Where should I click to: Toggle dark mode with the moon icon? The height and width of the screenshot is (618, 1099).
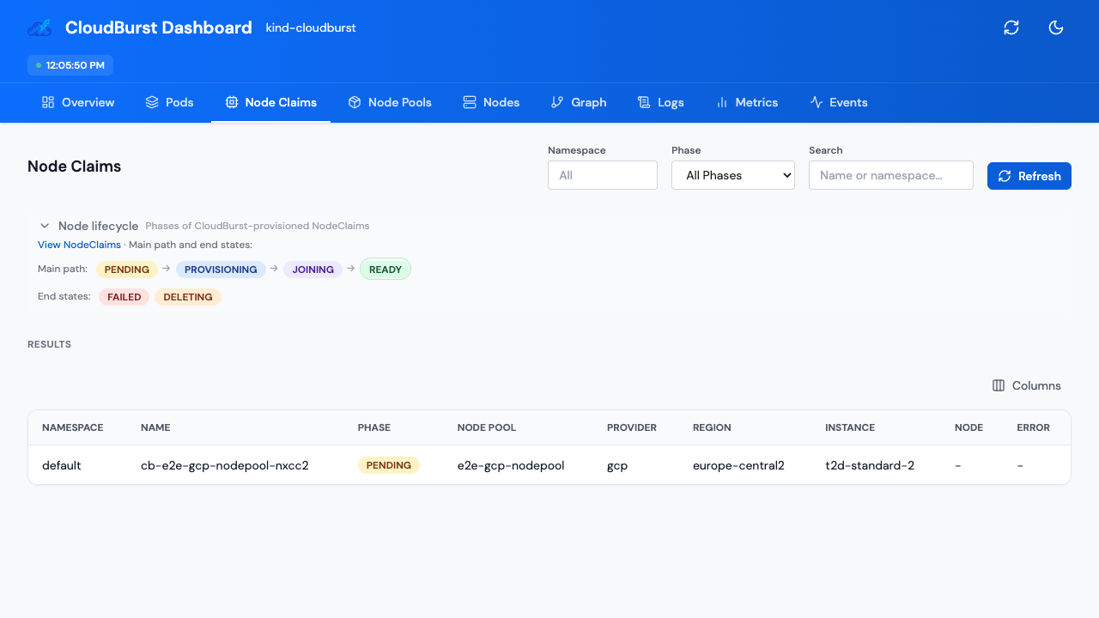click(x=1056, y=27)
